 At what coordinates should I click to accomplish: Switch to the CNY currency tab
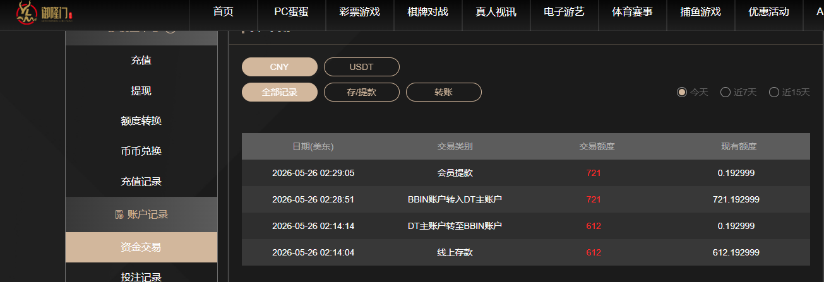(x=279, y=67)
